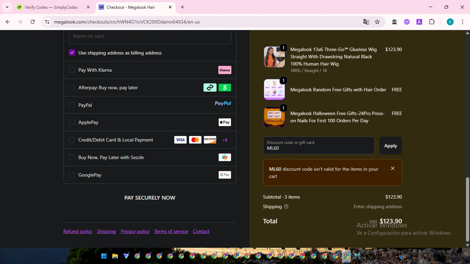Click the green Cash App dollar icon
Image resolution: width=470 pixels, height=264 pixels.
[x=225, y=88]
